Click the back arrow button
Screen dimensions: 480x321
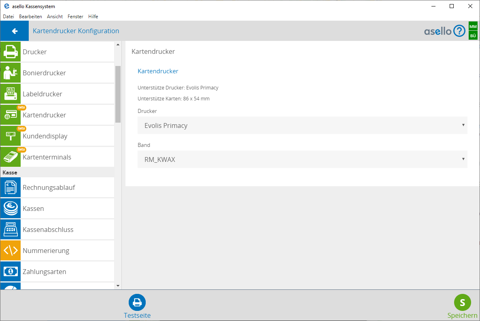tap(15, 31)
